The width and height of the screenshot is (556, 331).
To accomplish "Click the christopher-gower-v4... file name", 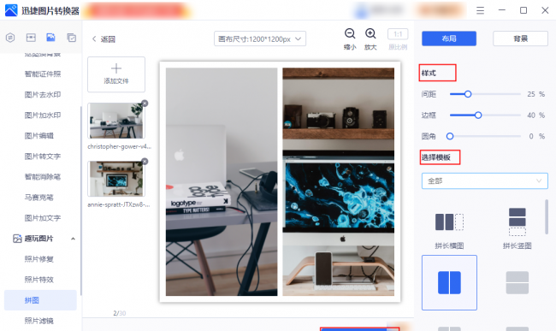I will pos(120,146).
